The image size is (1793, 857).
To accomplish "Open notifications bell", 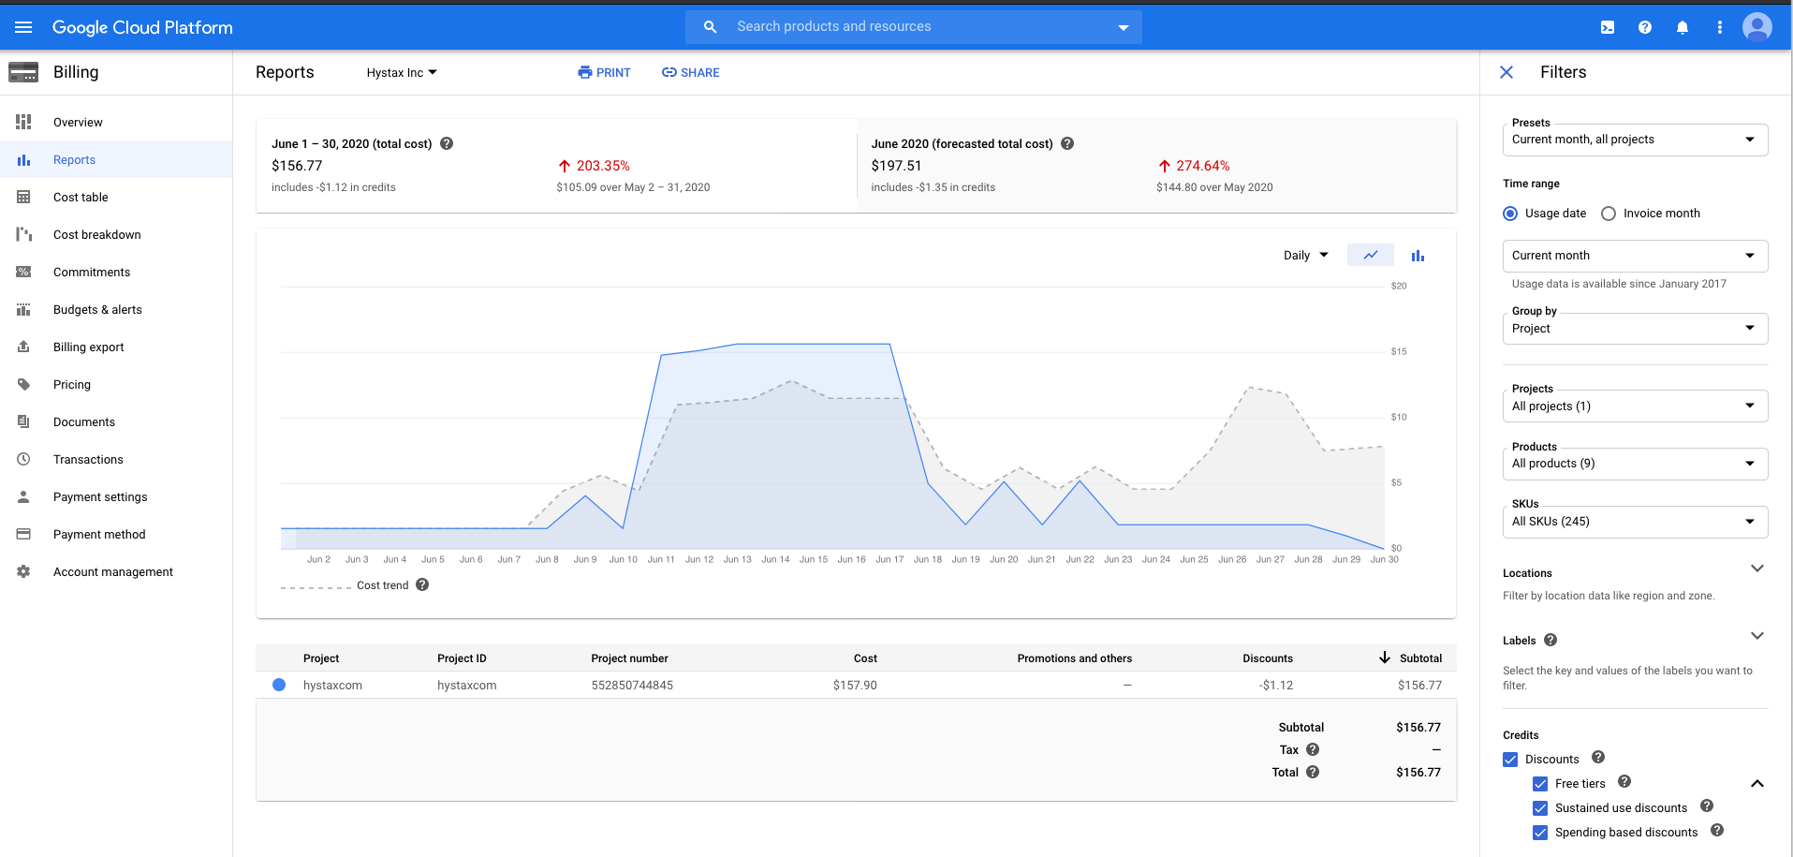I will pyautogui.click(x=1683, y=27).
